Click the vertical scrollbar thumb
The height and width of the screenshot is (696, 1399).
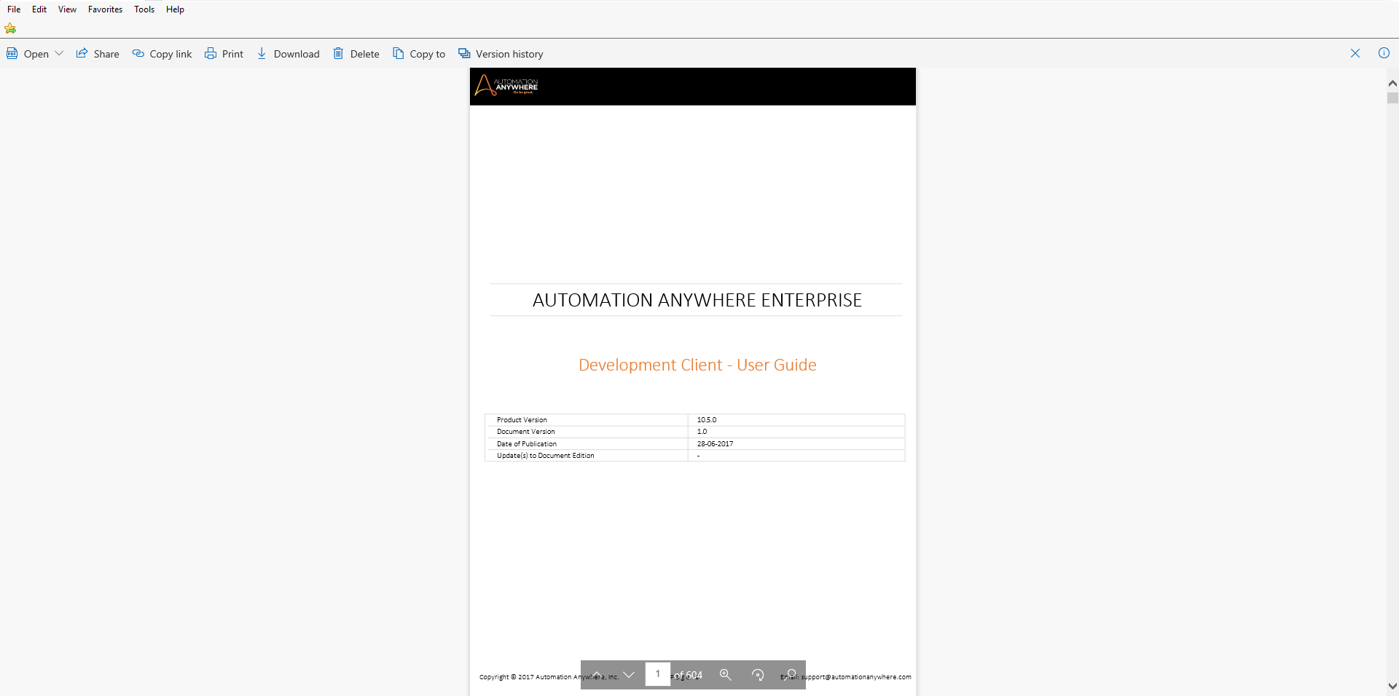pyautogui.click(x=1392, y=98)
